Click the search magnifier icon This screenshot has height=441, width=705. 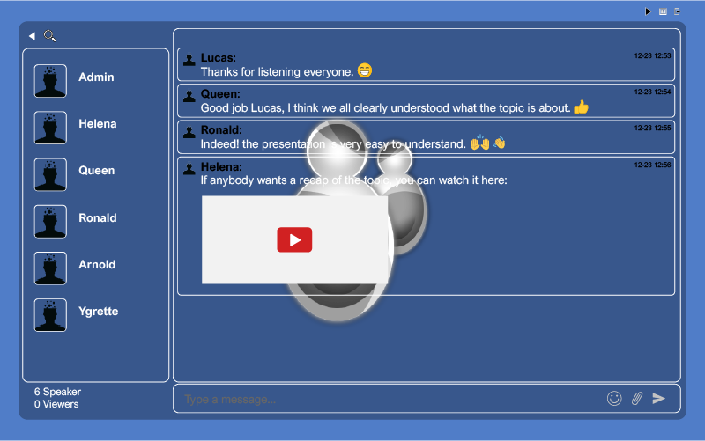(x=49, y=36)
